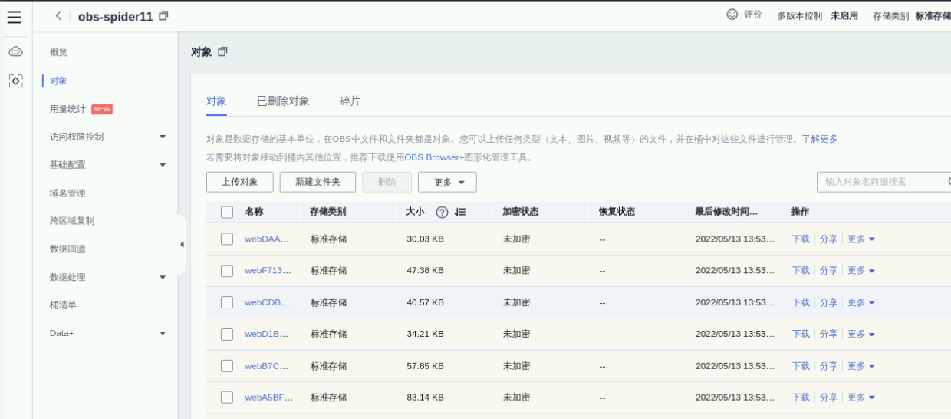Copy the bucket name obs-spider11

(163, 16)
